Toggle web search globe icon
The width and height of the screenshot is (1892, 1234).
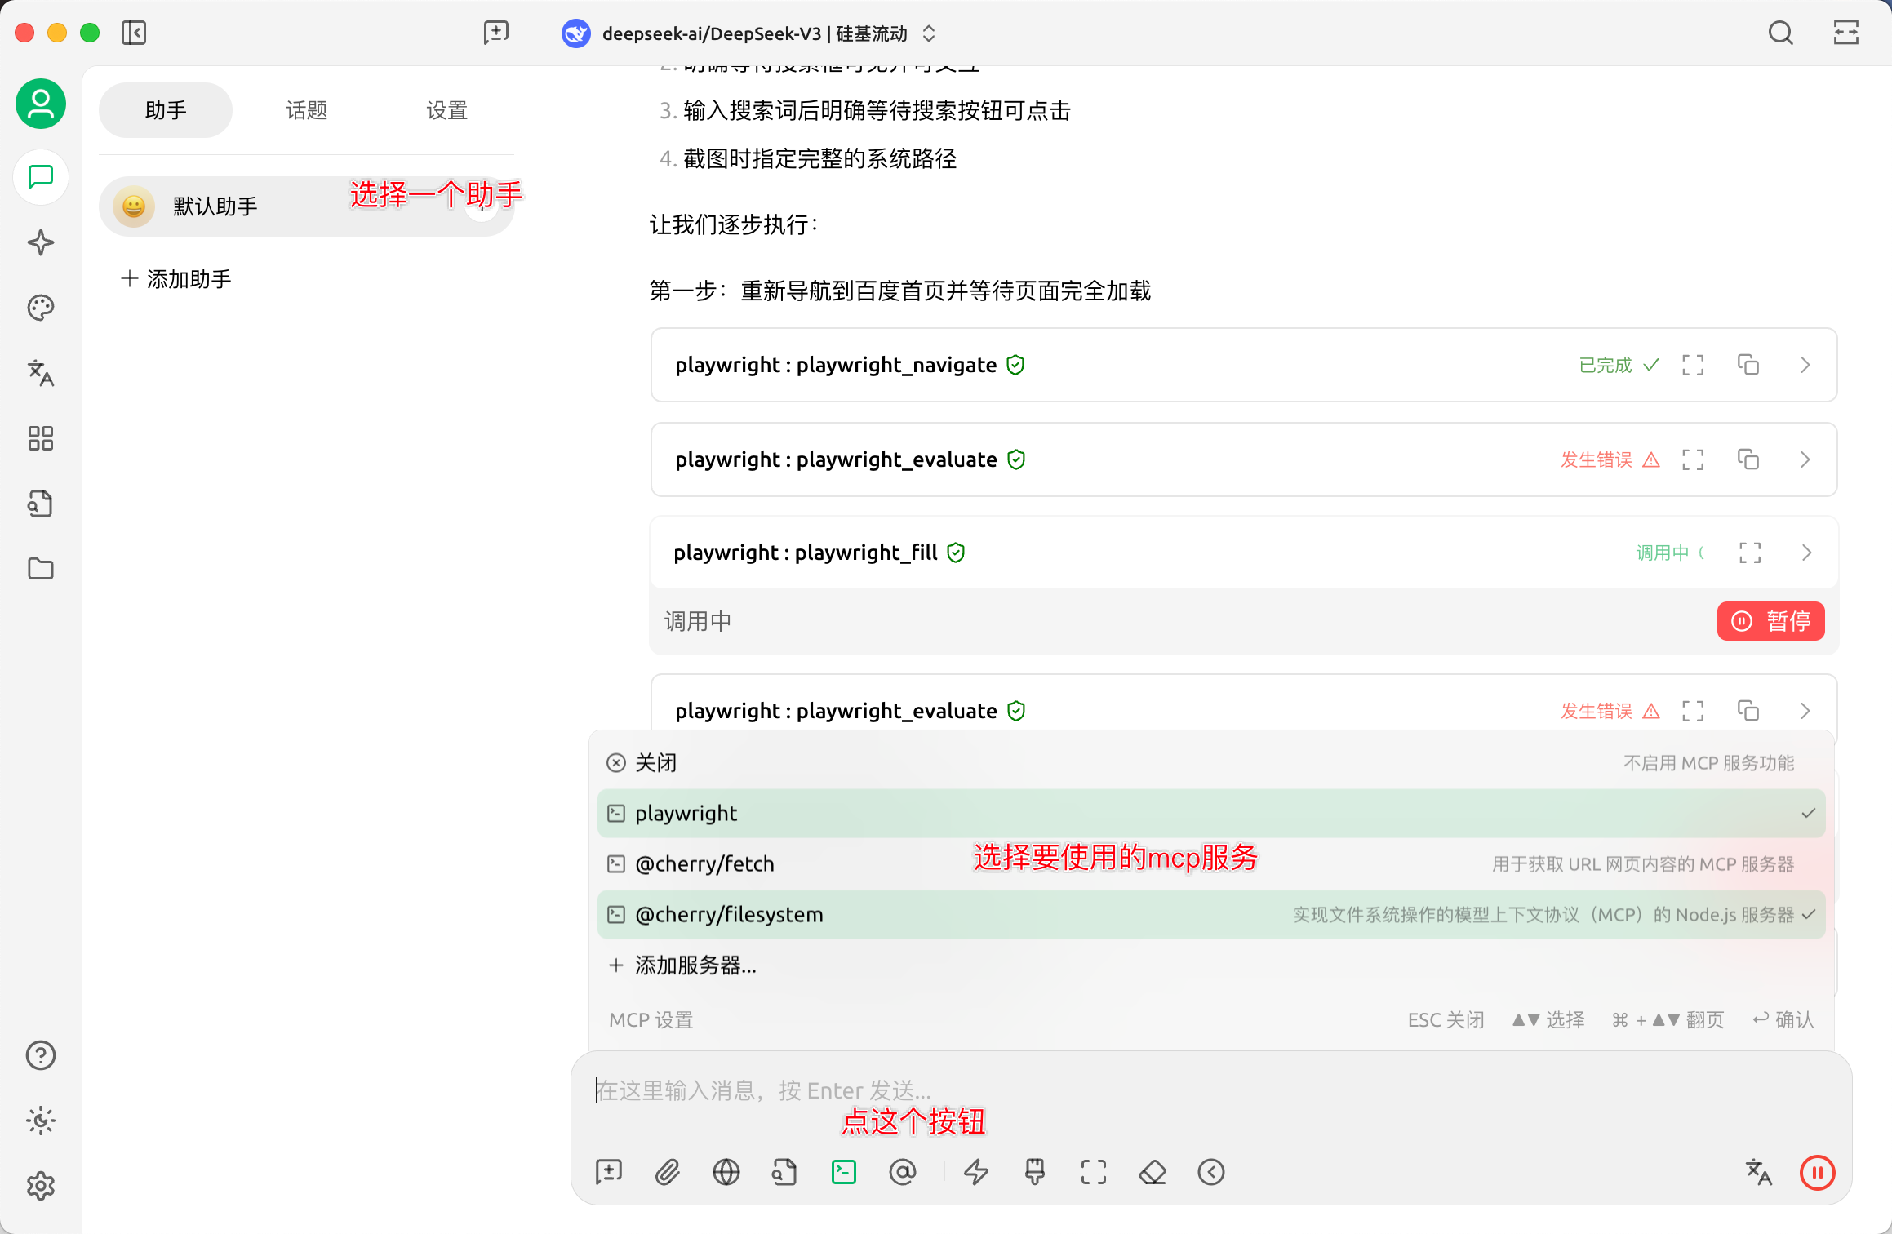tap(726, 1172)
